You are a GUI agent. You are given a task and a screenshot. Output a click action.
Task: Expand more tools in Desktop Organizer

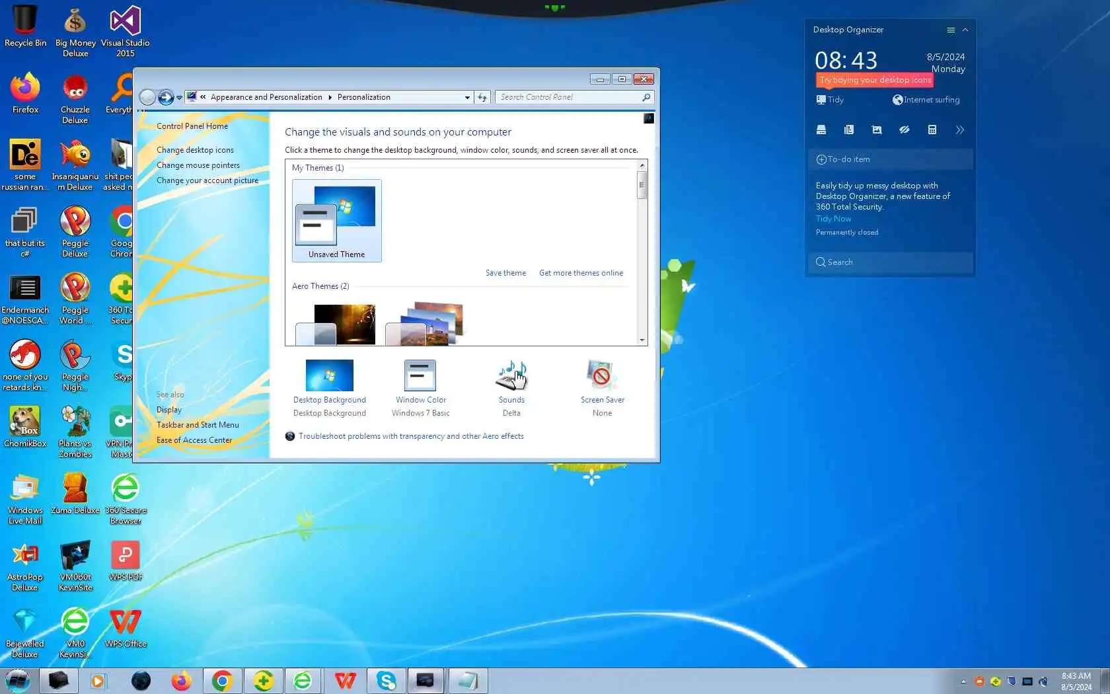click(x=960, y=130)
